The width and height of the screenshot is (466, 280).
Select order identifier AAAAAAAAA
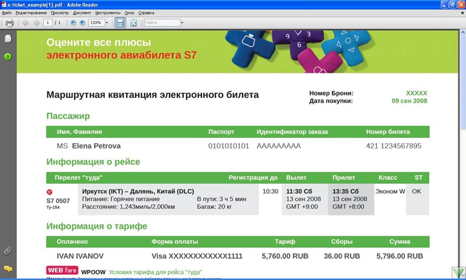pyautogui.click(x=279, y=146)
